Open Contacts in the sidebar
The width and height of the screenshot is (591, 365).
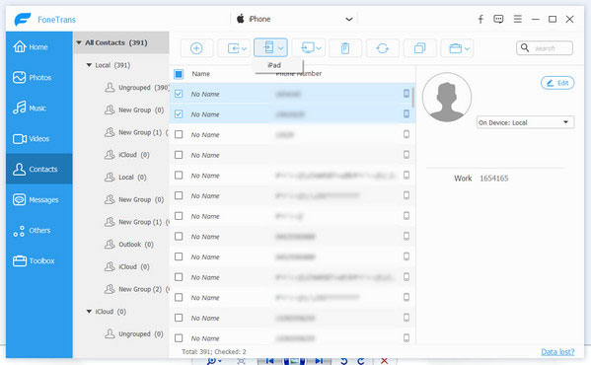[x=39, y=169]
